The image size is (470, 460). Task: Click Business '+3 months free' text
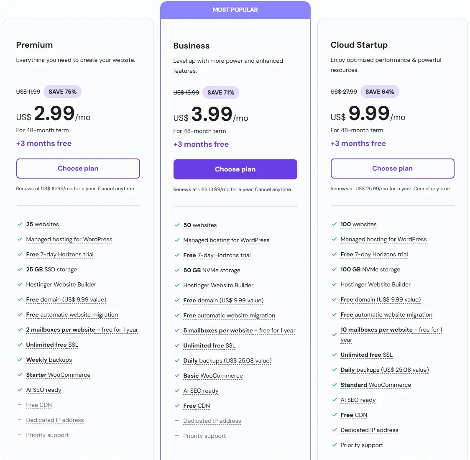(201, 144)
